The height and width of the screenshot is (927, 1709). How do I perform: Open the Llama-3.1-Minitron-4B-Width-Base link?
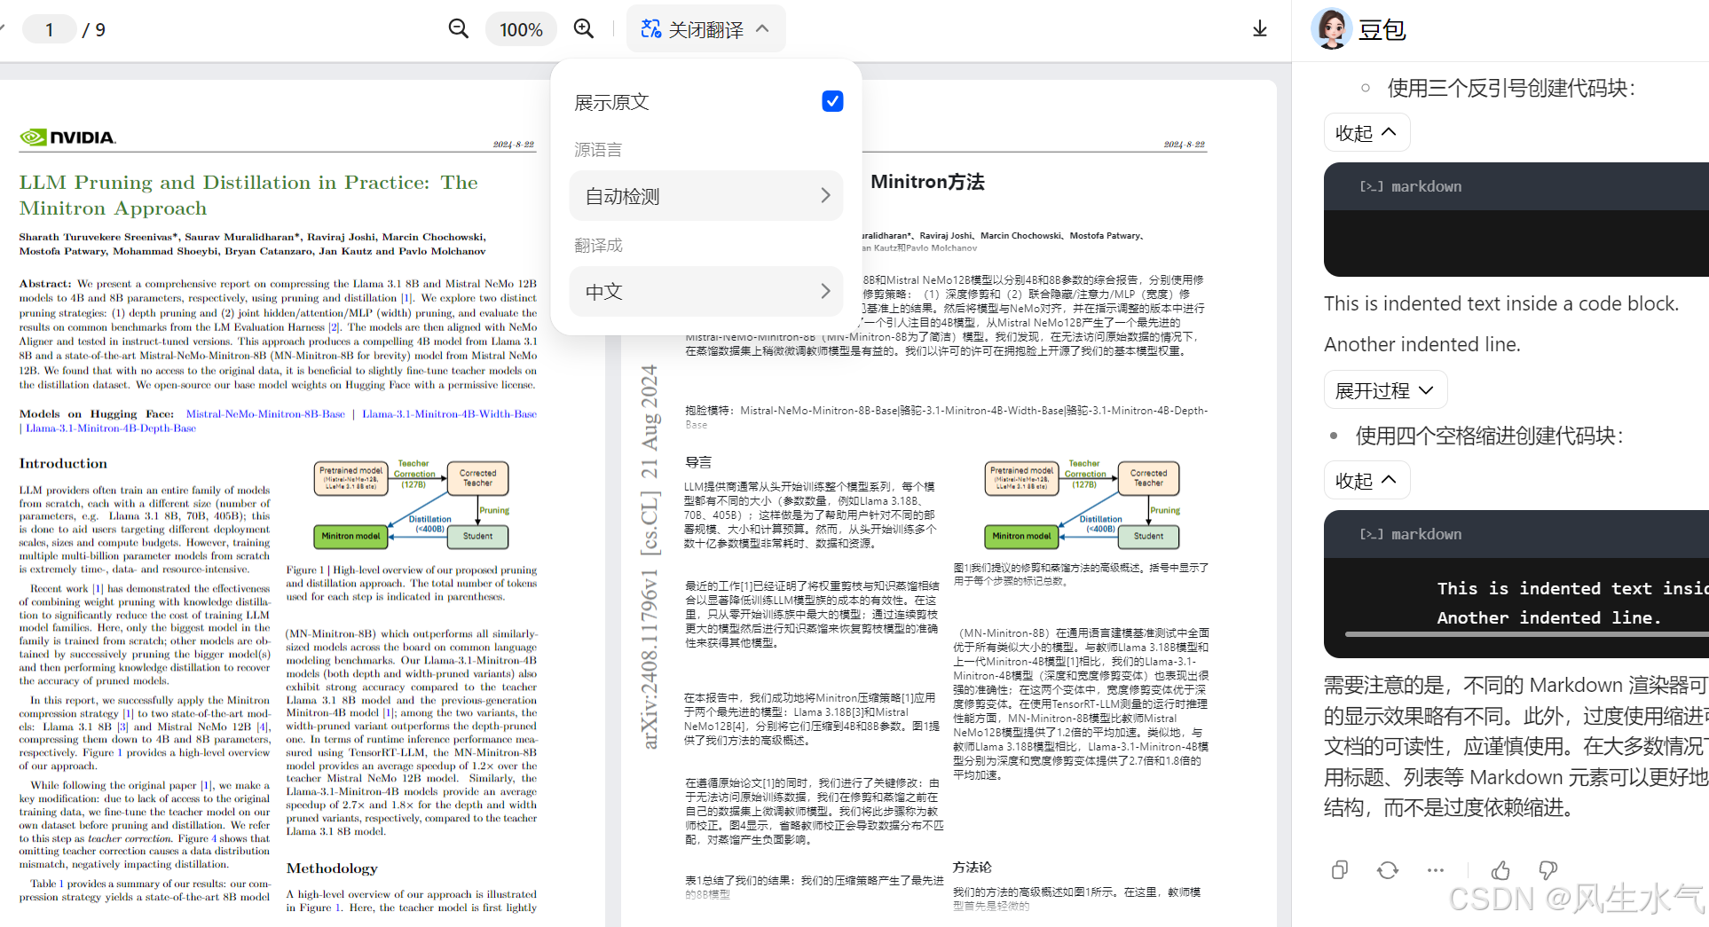pos(449,414)
